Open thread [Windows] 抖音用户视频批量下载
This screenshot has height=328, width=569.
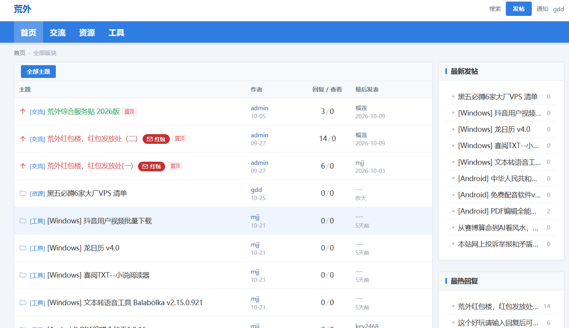pos(100,221)
